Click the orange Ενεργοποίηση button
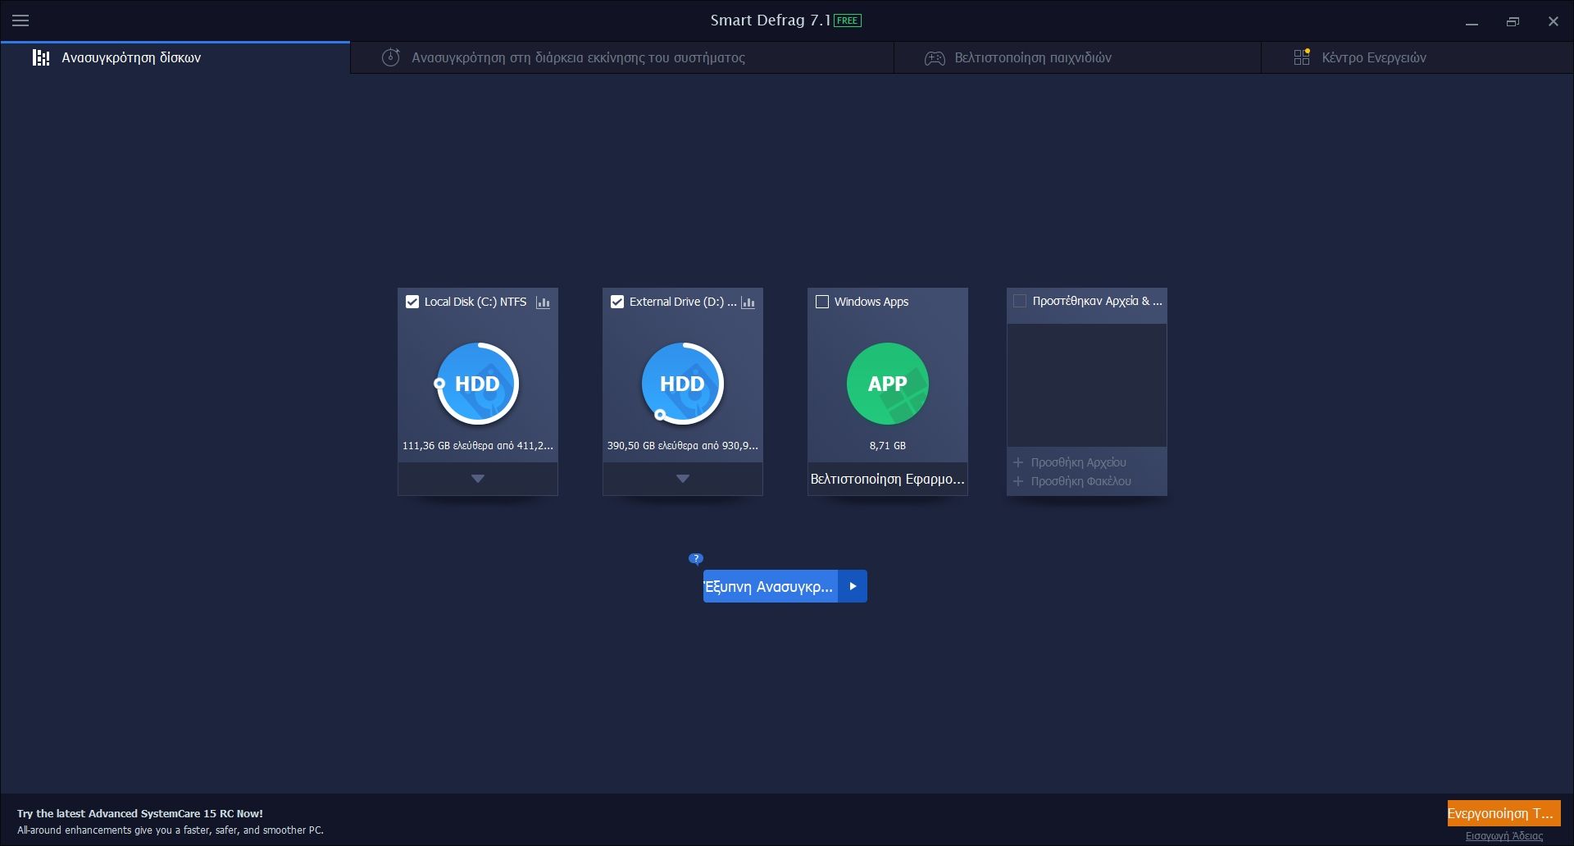 click(1503, 813)
